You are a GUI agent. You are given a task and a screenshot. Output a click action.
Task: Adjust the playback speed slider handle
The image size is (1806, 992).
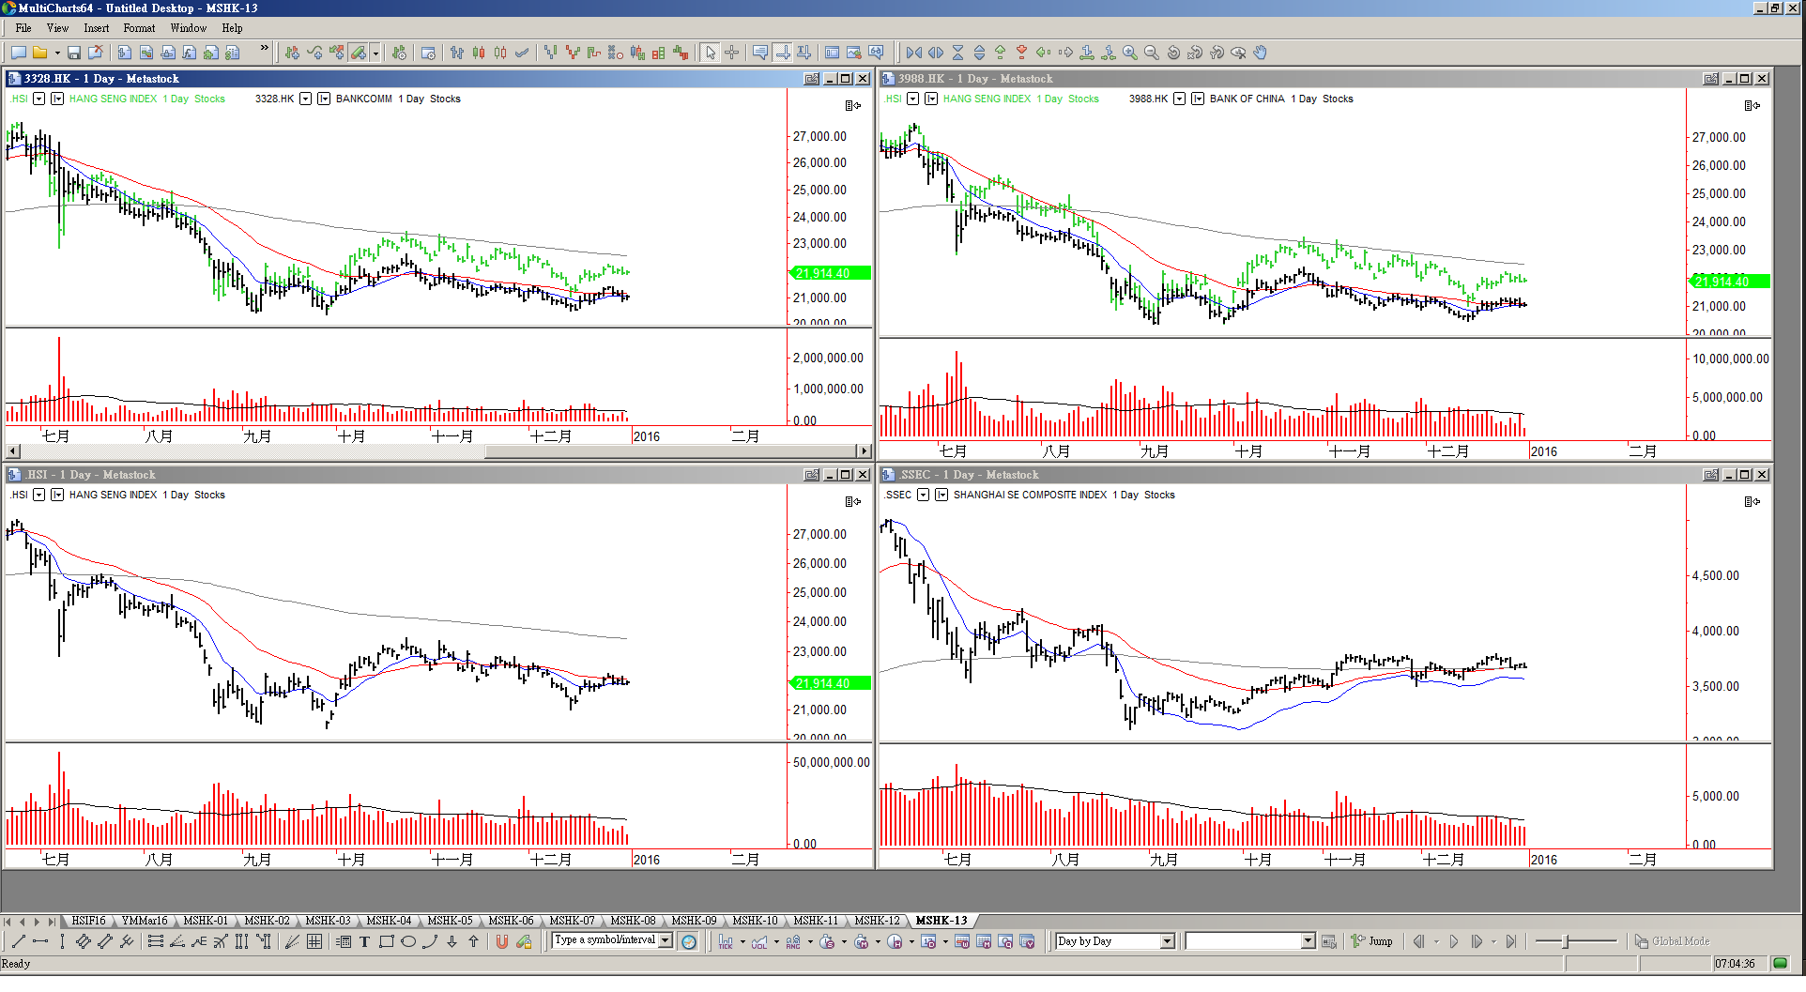click(x=1566, y=941)
